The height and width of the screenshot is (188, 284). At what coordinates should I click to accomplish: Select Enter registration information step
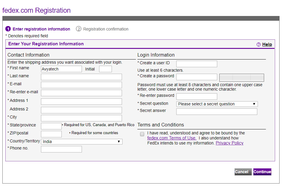[41, 29]
